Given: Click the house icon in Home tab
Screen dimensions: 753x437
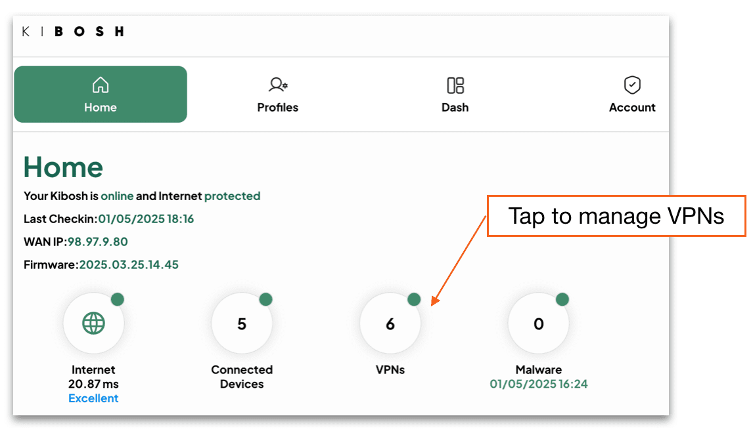Looking at the screenshot, I should [x=101, y=85].
